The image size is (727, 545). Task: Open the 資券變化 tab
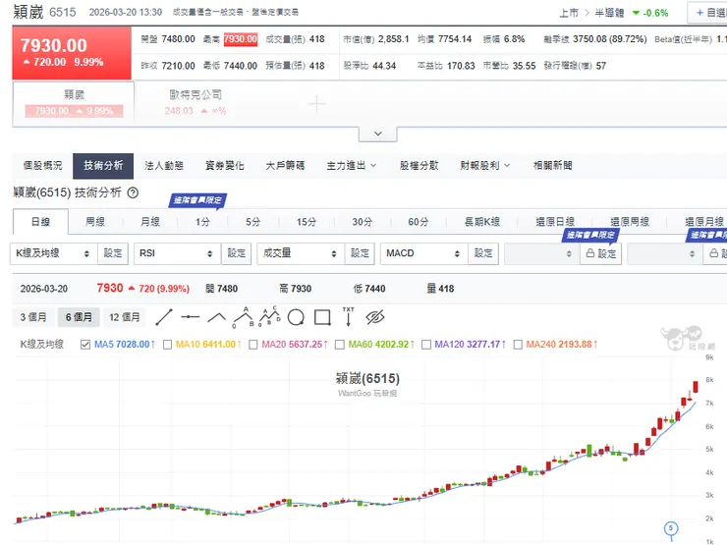coord(224,165)
